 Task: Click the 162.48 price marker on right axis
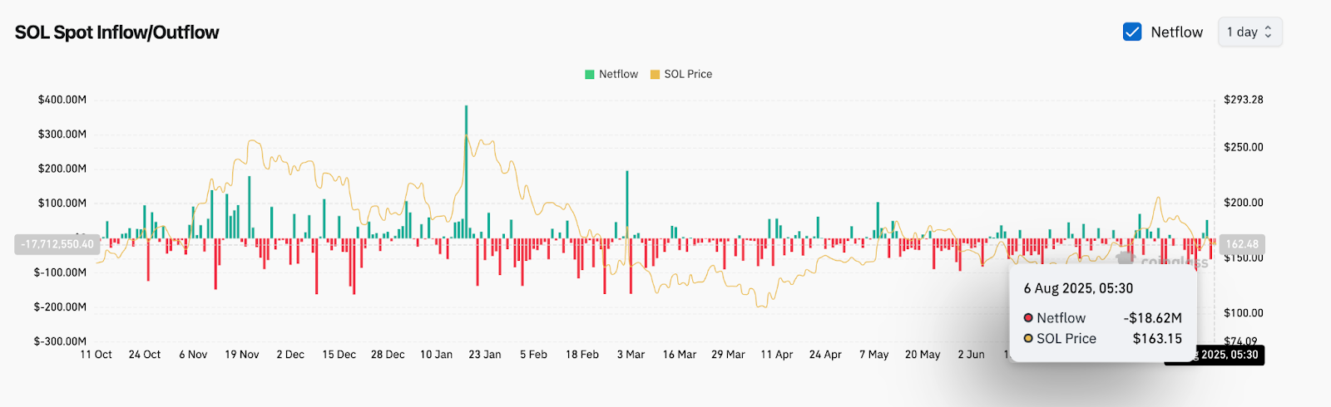pyautogui.click(x=1241, y=244)
